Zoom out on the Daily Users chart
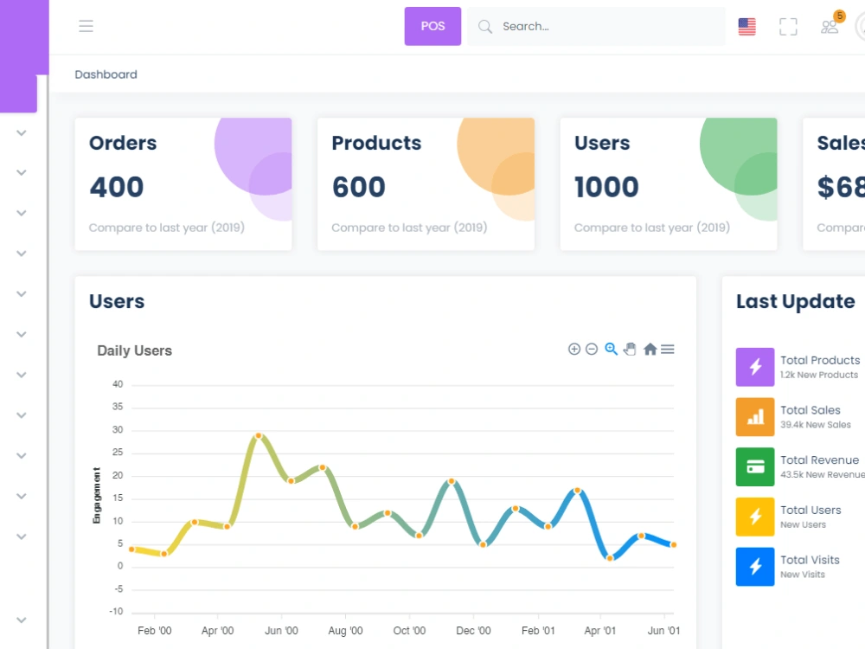The image size is (865, 649). click(x=592, y=349)
